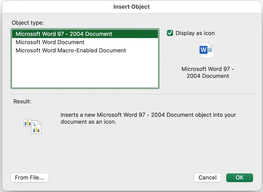The image size is (263, 192).
Task: Select Microsoft Word Document from the list
Action: [50, 42]
